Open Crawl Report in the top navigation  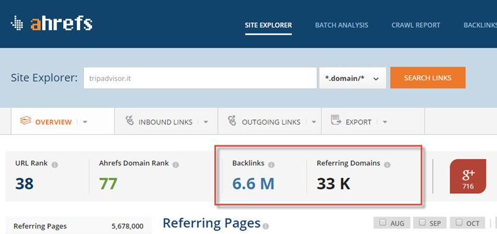click(416, 25)
